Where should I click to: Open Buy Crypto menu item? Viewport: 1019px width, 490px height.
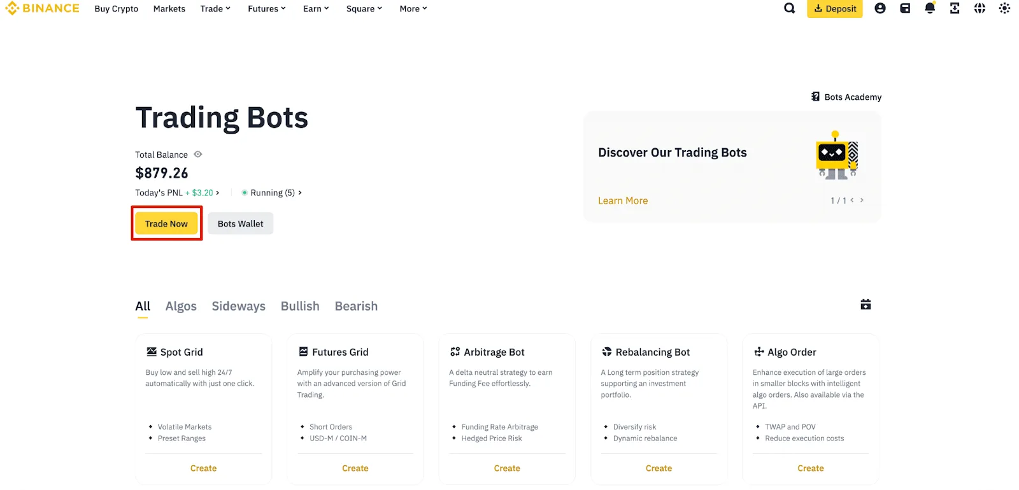116,9
